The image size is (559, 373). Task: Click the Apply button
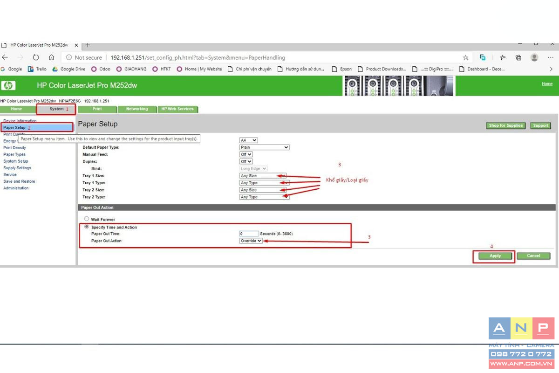[x=495, y=256]
